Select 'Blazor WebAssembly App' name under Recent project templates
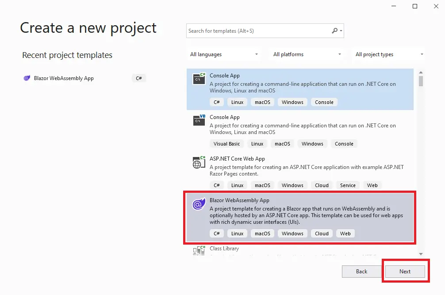This screenshot has height=295, width=445. [64, 78]
